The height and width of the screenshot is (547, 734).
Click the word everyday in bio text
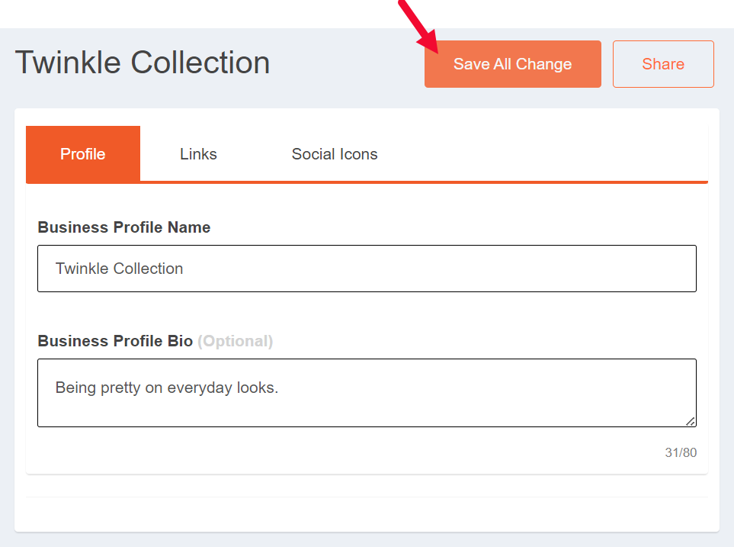[x=200, y=388]
